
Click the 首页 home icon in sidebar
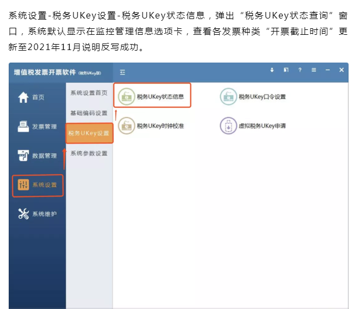23,97
